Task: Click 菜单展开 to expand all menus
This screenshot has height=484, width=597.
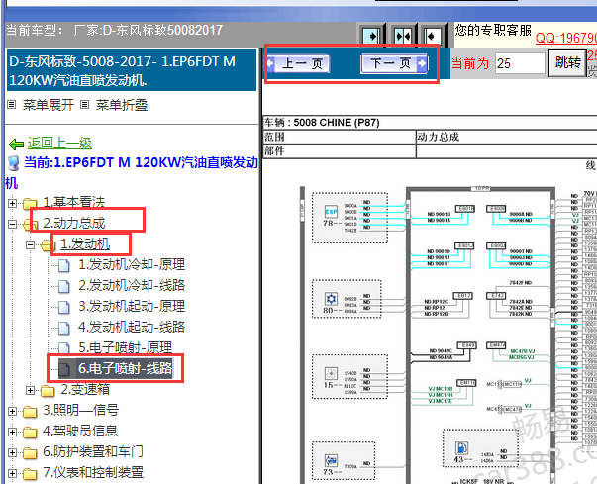Action: click(x=48, y=105)
